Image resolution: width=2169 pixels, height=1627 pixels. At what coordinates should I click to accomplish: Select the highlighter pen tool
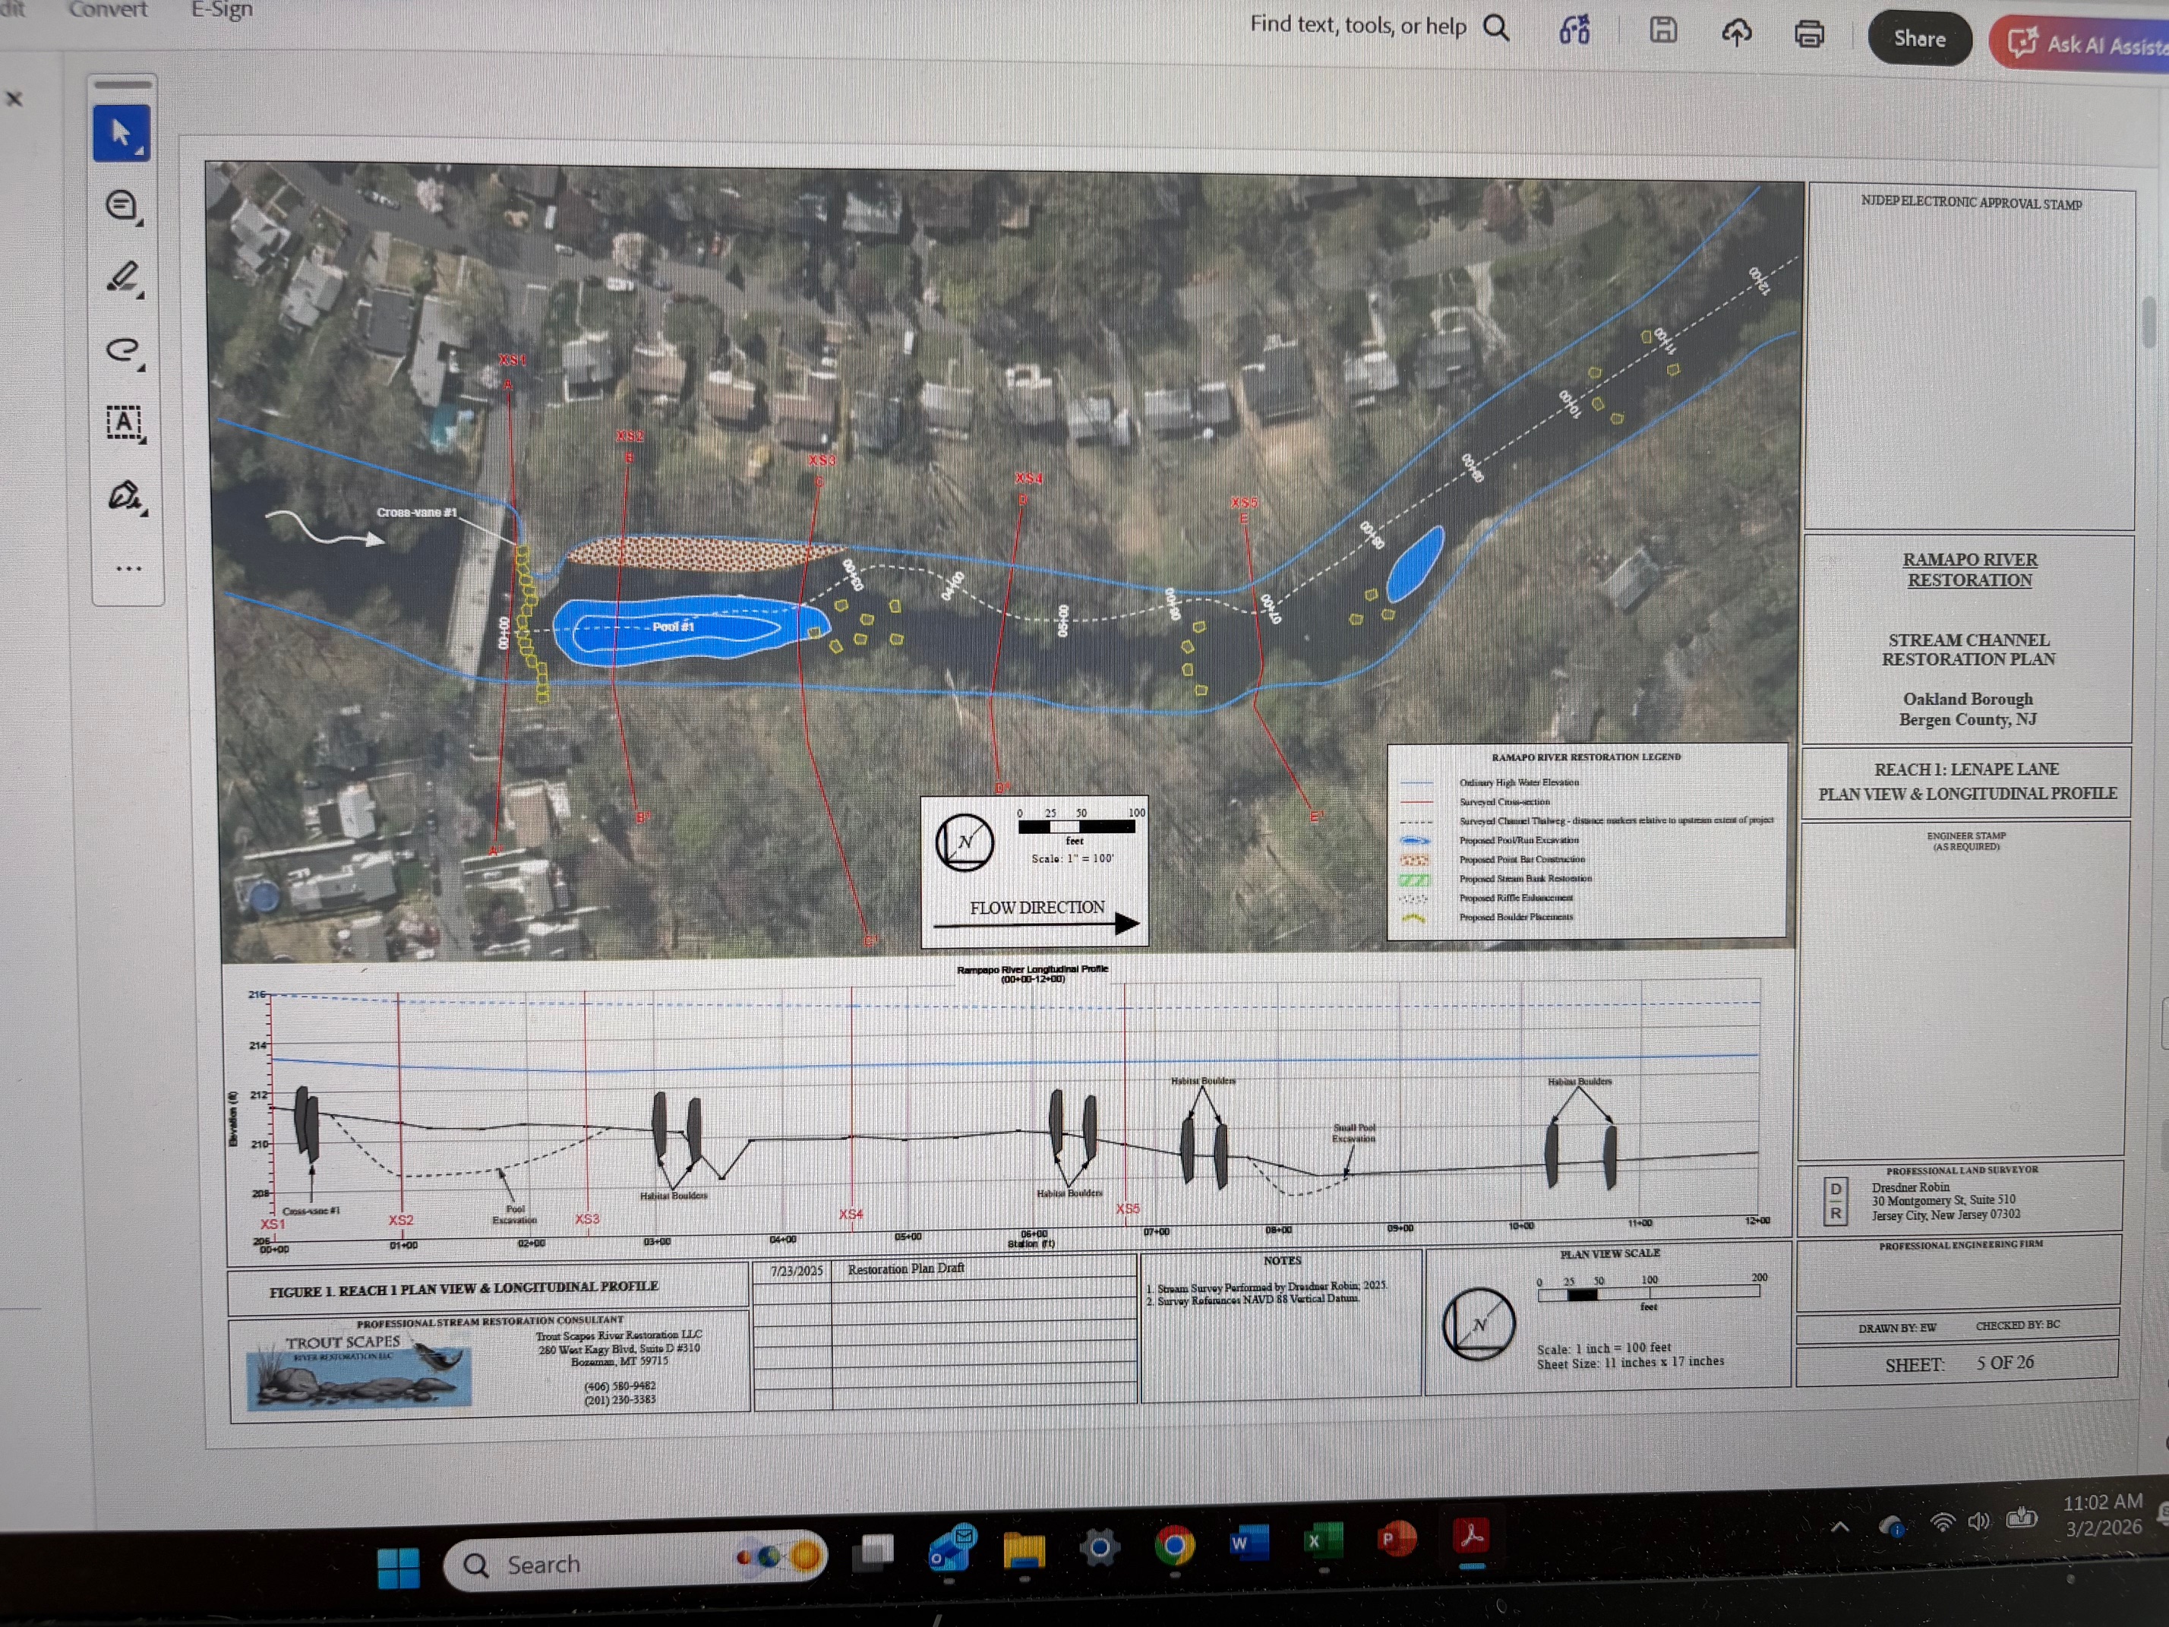click(122, 277)
